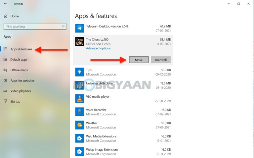Click the 18.6 MB size value
Image resolution: width=254 pixels, height=158 pixels.
165,83
